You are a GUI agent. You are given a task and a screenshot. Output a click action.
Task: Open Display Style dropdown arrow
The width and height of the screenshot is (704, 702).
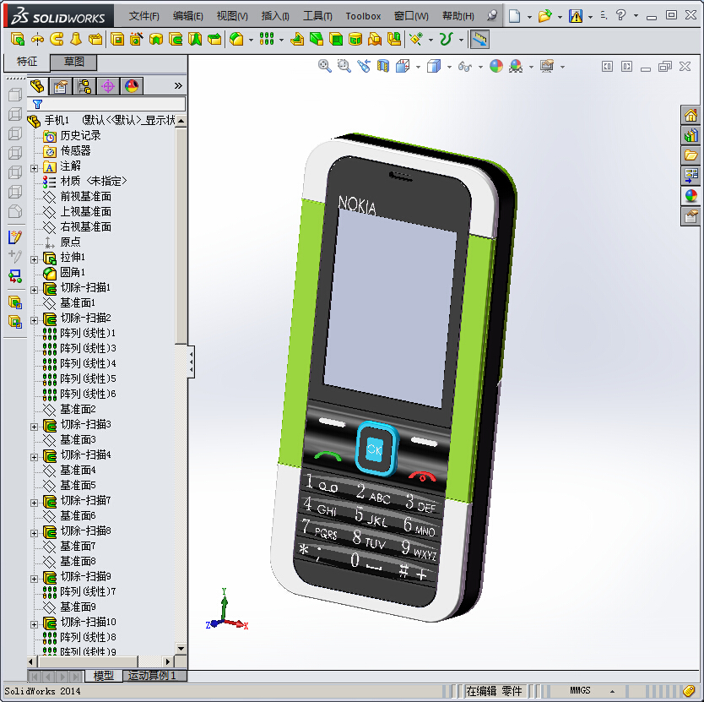coord(449,67)
